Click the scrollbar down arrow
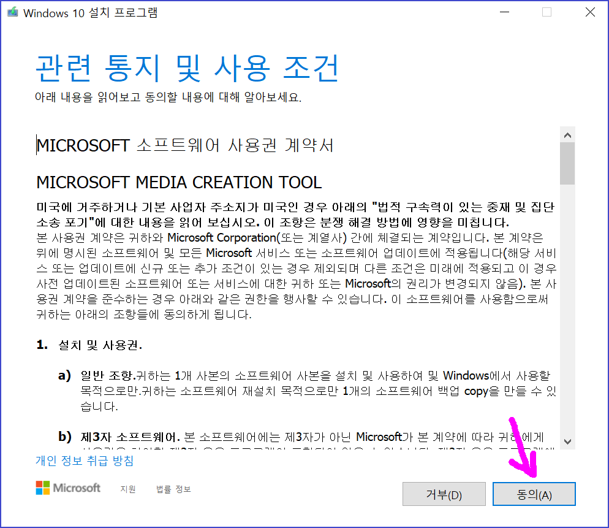 click(567, 442)
